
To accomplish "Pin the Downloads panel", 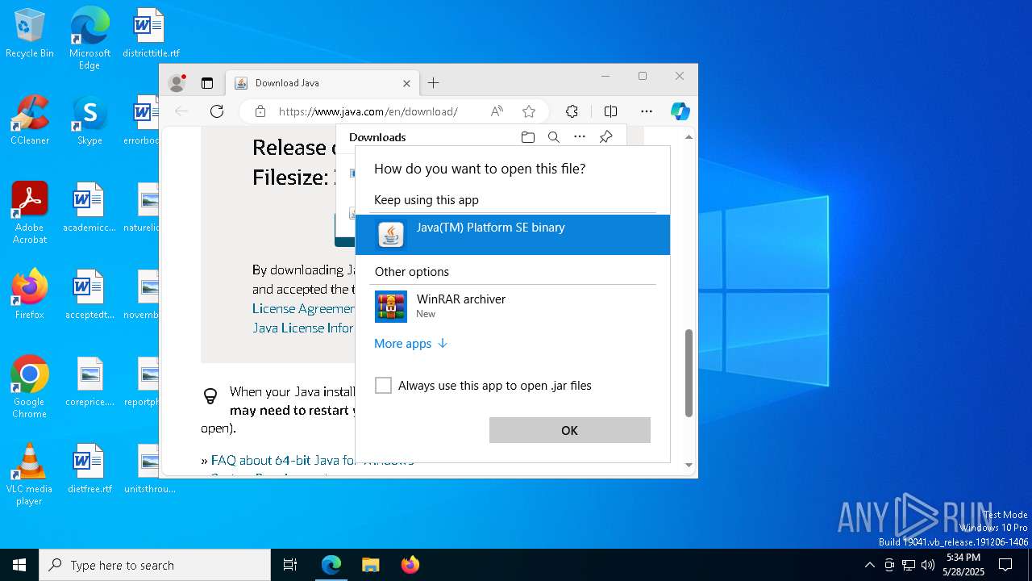I will (x=605, y=137).
